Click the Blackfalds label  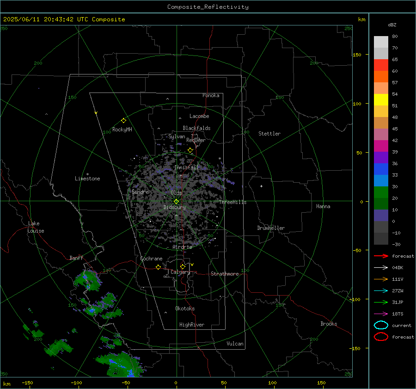pos(196,128)
